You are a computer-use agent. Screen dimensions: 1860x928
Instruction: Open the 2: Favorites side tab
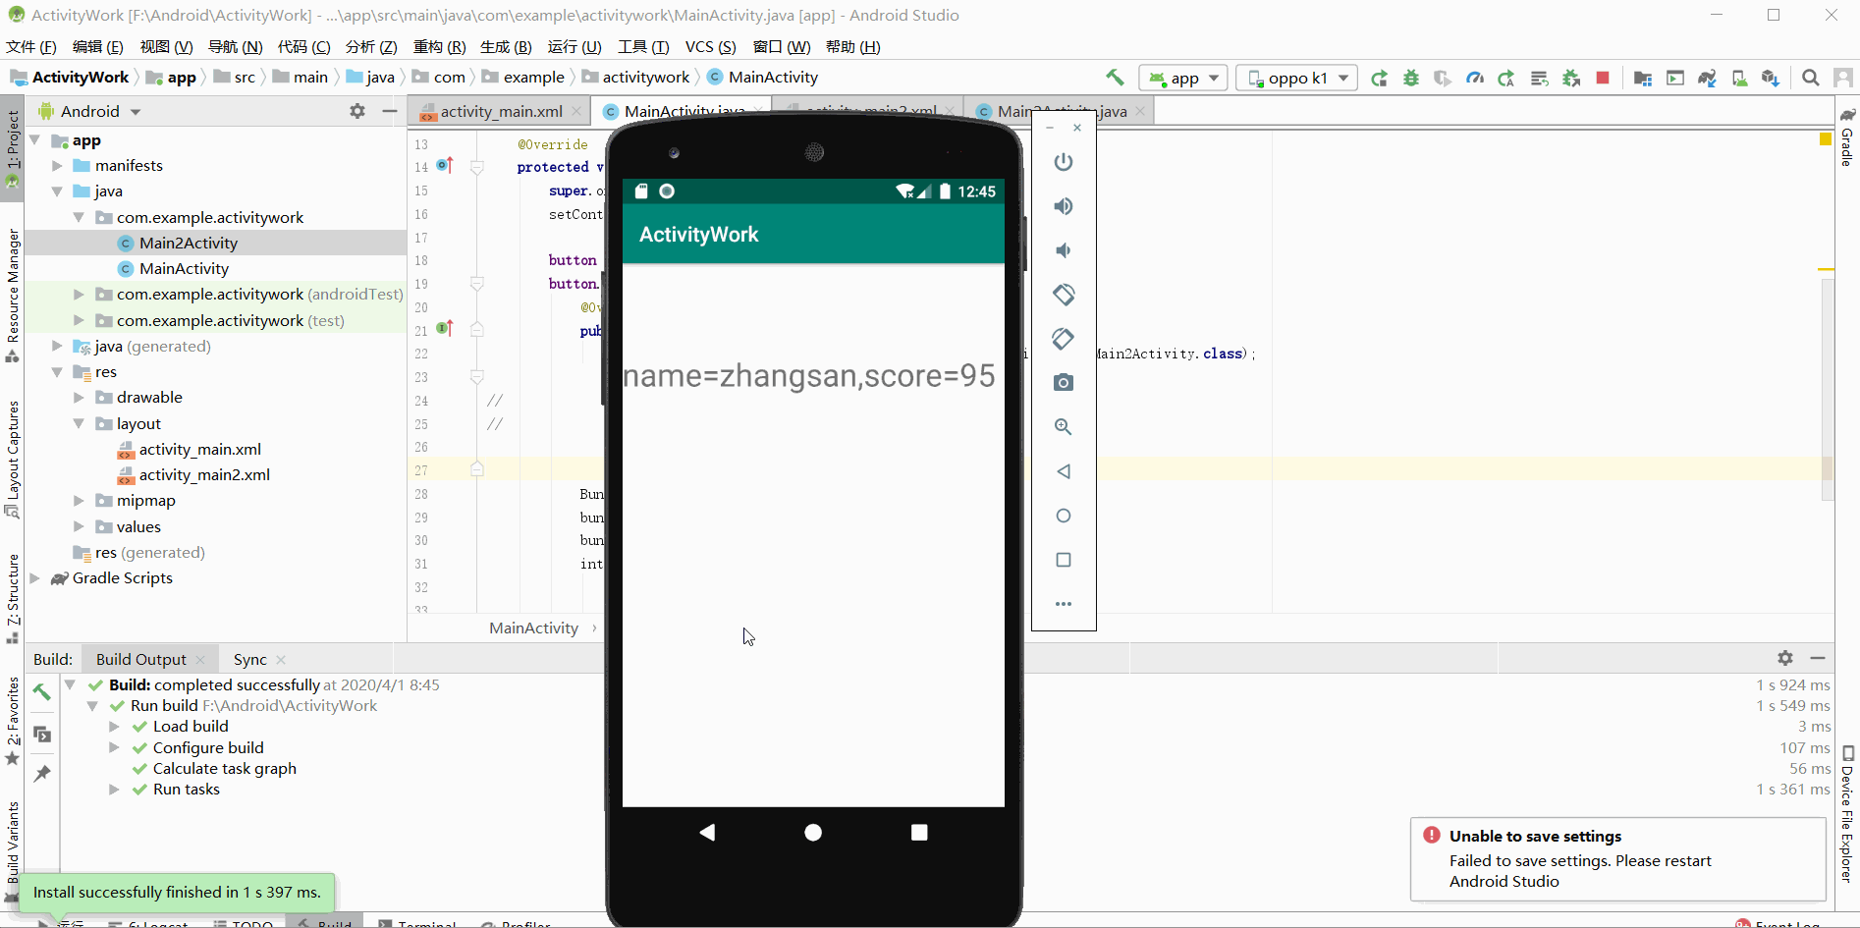(13, 721)
